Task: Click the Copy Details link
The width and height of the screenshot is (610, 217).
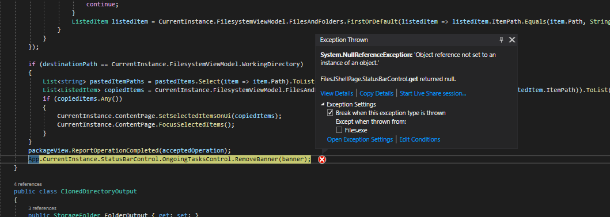Action: pos(376,93)
